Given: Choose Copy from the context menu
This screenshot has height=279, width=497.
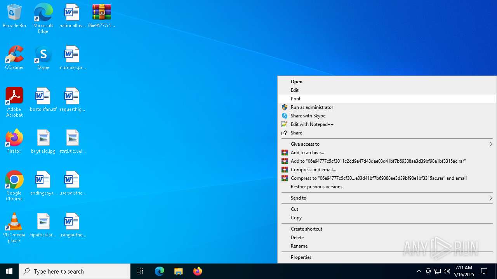Looking at the screenshot, I should (x=387, y=218).
